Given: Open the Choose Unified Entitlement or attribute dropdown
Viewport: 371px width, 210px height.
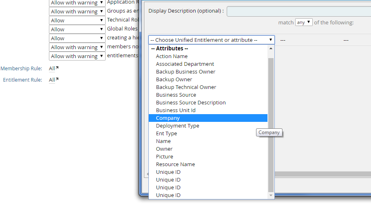Looking at the screenshot, I should click(212, 40).
